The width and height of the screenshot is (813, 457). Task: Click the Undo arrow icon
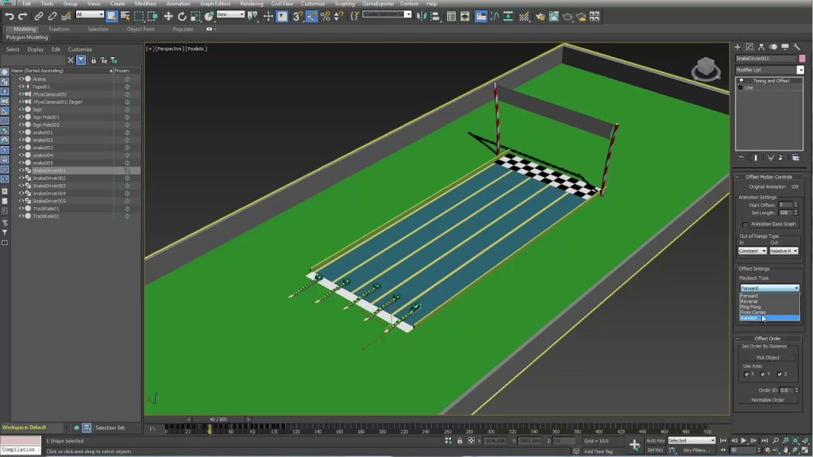point(10,16)
